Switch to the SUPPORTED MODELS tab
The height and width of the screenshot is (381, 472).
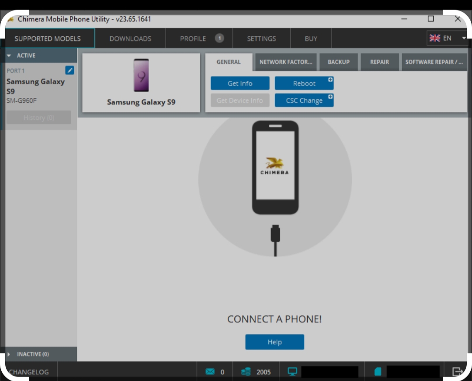(x=48, y=38)
